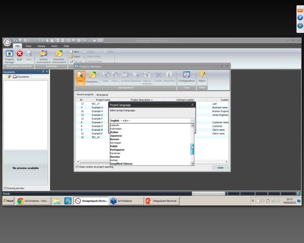Image resolution: width=304 pixels, height=243 pixels.
Task: Select the Recent projects tab
Action: tap(85, 94)
